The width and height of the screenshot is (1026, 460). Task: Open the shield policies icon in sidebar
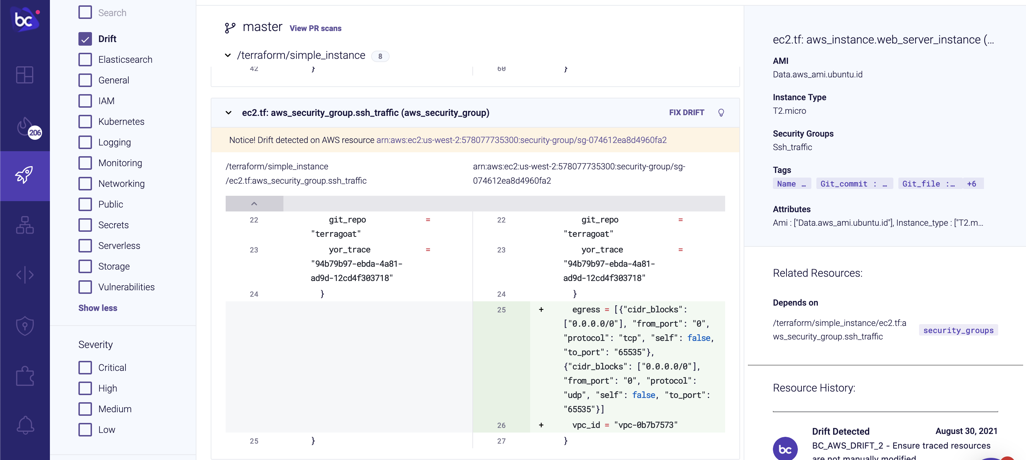click(25, 326)
